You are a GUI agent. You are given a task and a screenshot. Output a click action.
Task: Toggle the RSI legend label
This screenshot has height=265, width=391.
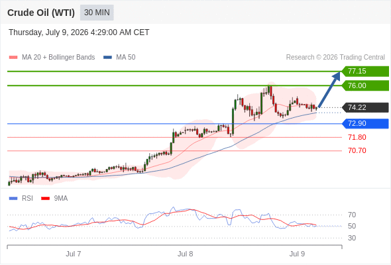click(x=27, y=199)
